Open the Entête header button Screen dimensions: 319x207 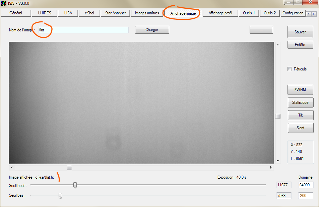point(300,45)
